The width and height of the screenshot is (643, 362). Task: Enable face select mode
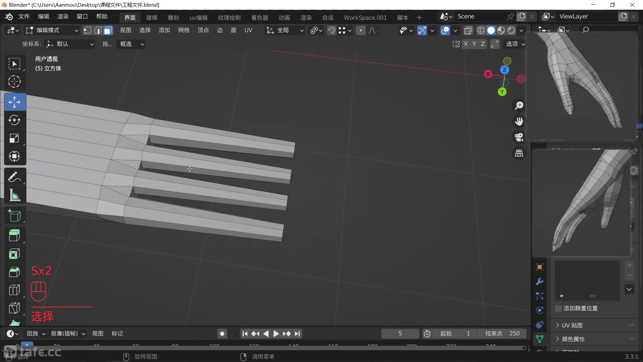click(108, 31)
